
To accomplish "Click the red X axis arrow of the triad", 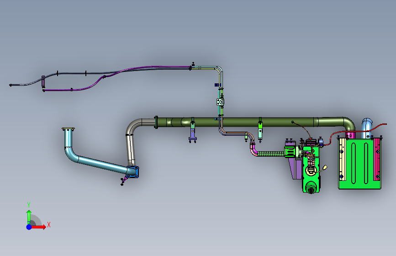I will (x=38, y=227).
